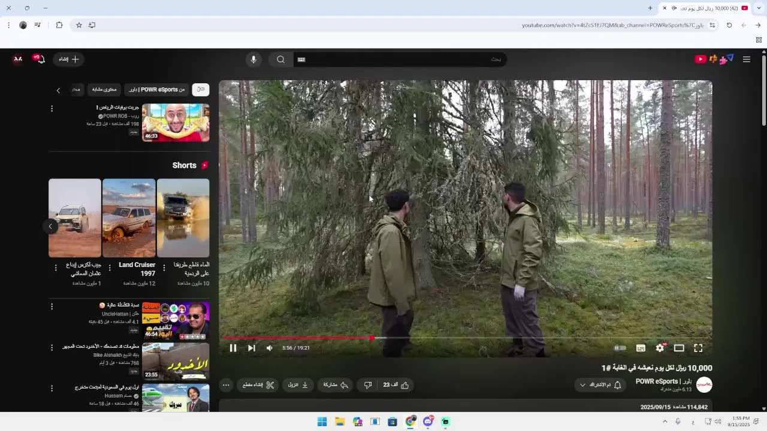Viewport: 767px width, 431px height.
Task: Dislike the video thumbs down
Action: tap(368, 385)
